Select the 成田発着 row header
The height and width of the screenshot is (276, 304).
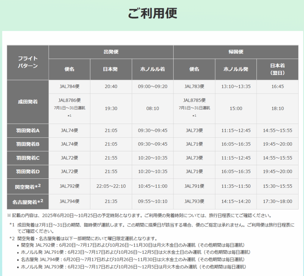click(28, 101)
